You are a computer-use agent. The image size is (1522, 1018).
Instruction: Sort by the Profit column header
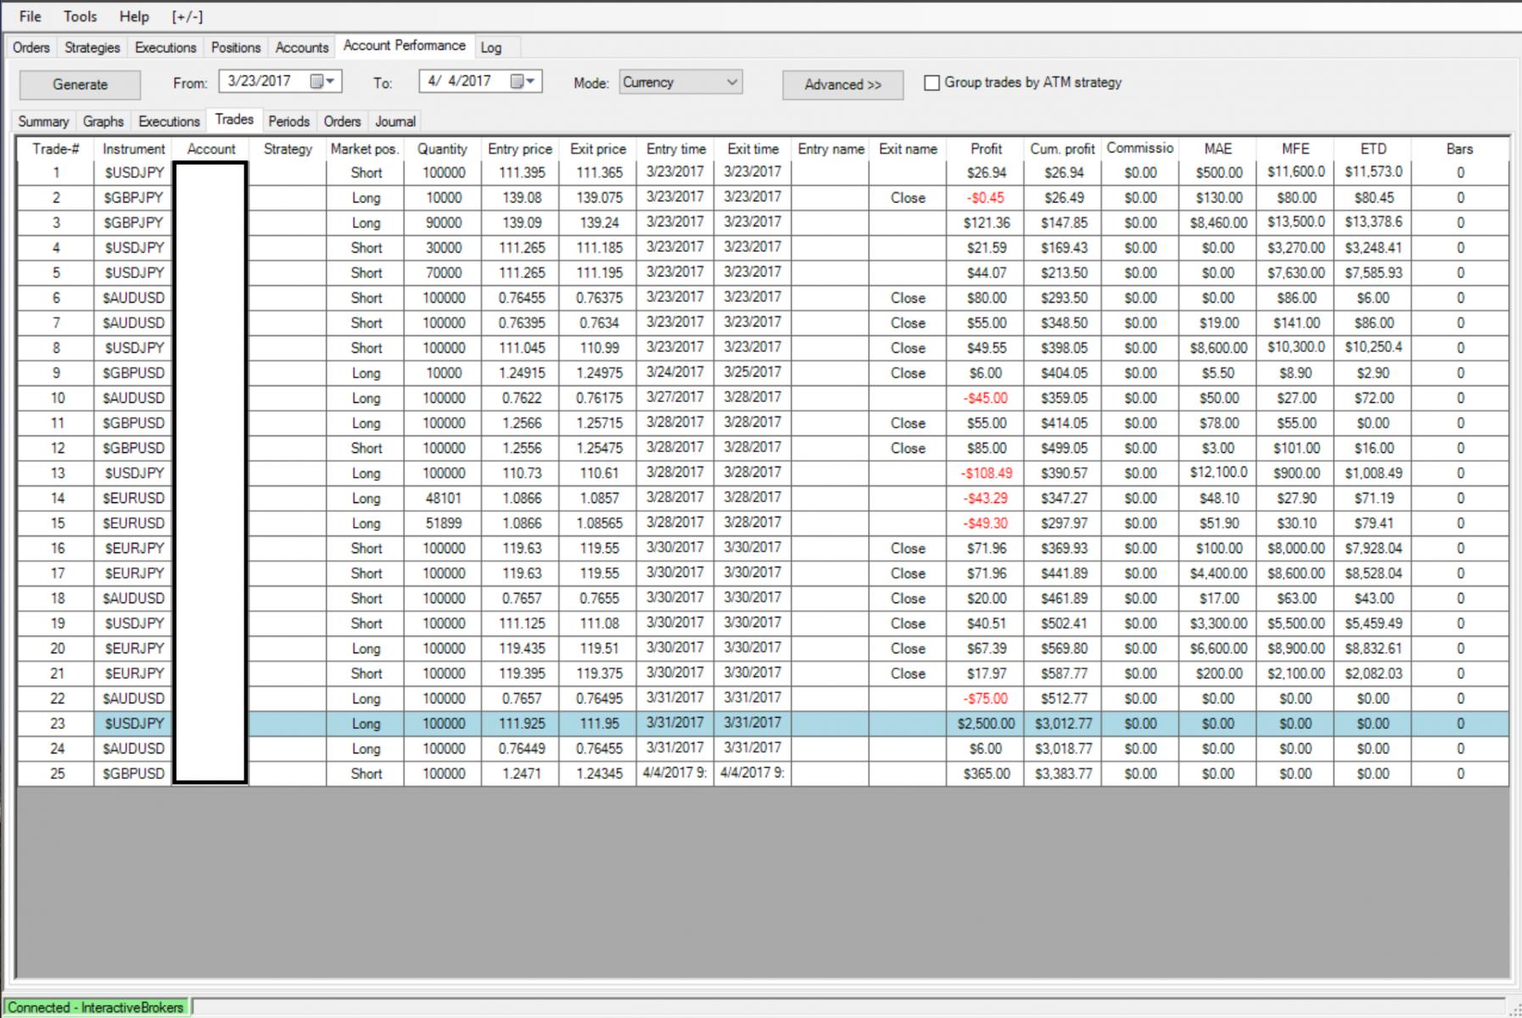(x=986, y=148)
